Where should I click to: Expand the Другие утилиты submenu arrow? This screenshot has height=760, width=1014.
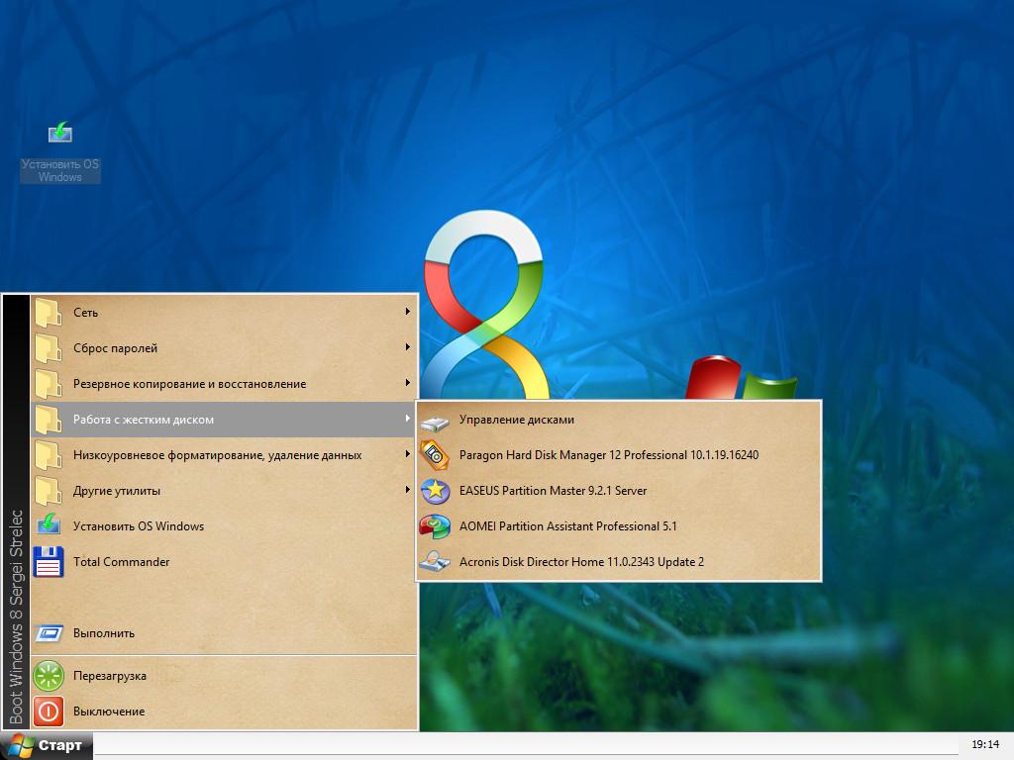[x=407, y=491]
